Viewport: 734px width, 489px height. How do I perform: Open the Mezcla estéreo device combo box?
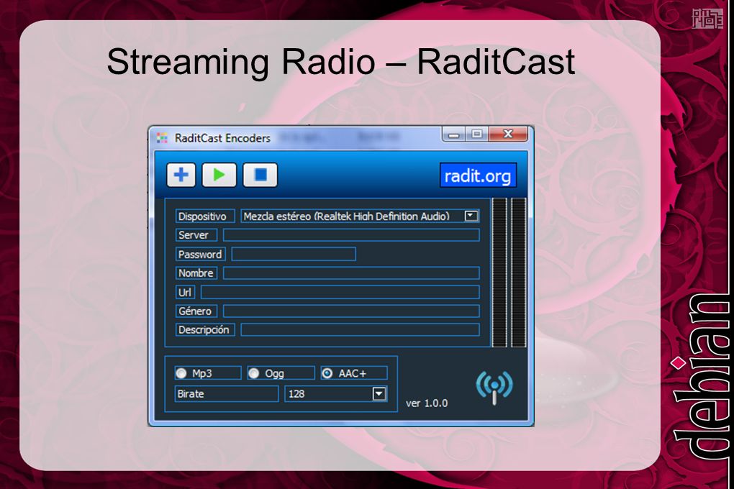point(360,216)
